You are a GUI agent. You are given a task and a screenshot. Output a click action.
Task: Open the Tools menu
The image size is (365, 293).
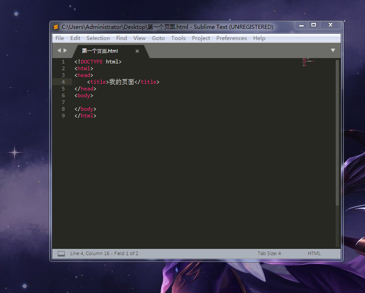click(x=178, y=38)
